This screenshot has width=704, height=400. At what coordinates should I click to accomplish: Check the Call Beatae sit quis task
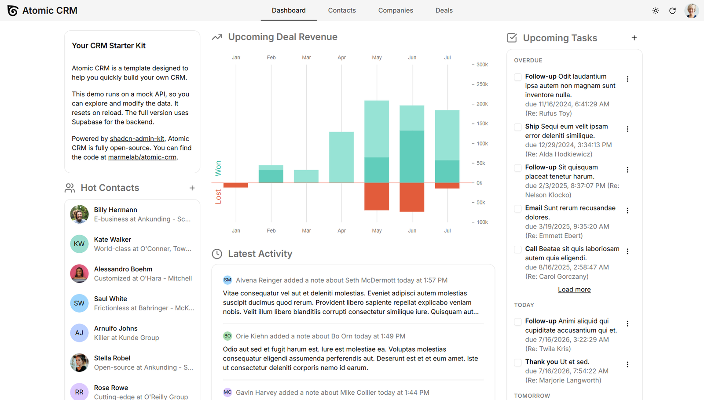[518, 249]
